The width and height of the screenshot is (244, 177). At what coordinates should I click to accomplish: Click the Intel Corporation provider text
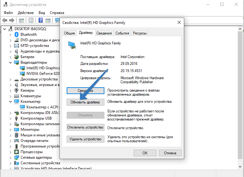pyautogui.click(x=132, y=57)
